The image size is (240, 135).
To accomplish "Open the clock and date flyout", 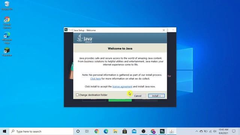I will [x=223, y=131].
